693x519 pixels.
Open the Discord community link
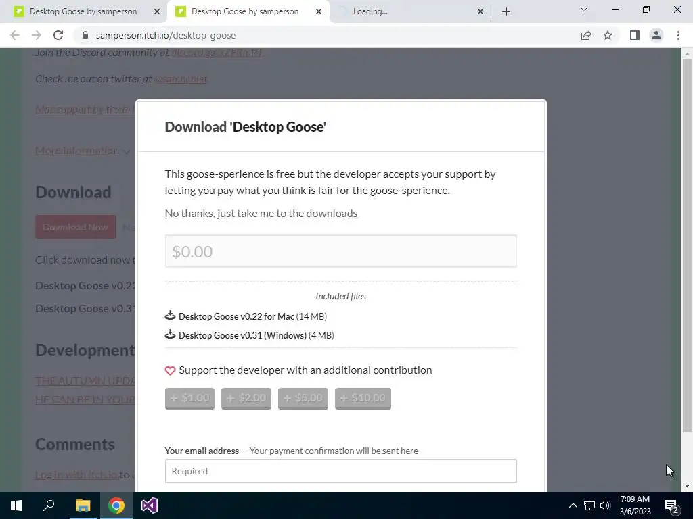[x=217, y=53]
